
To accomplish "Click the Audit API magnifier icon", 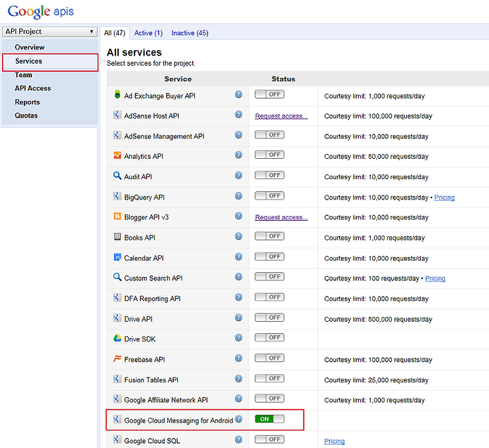I will (x=117, y=176).
